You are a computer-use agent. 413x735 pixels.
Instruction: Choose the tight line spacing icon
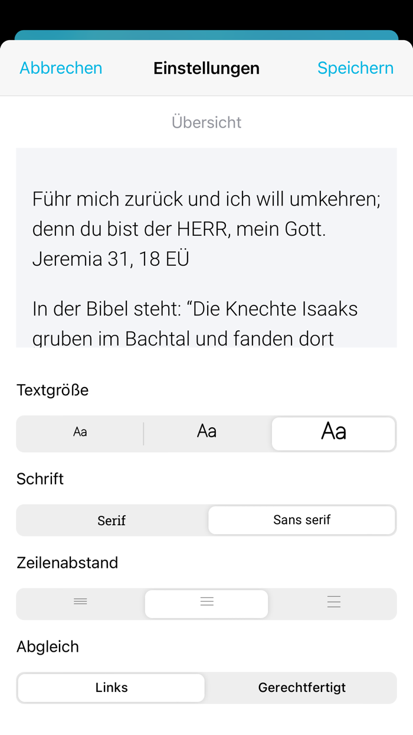(80, 603)
